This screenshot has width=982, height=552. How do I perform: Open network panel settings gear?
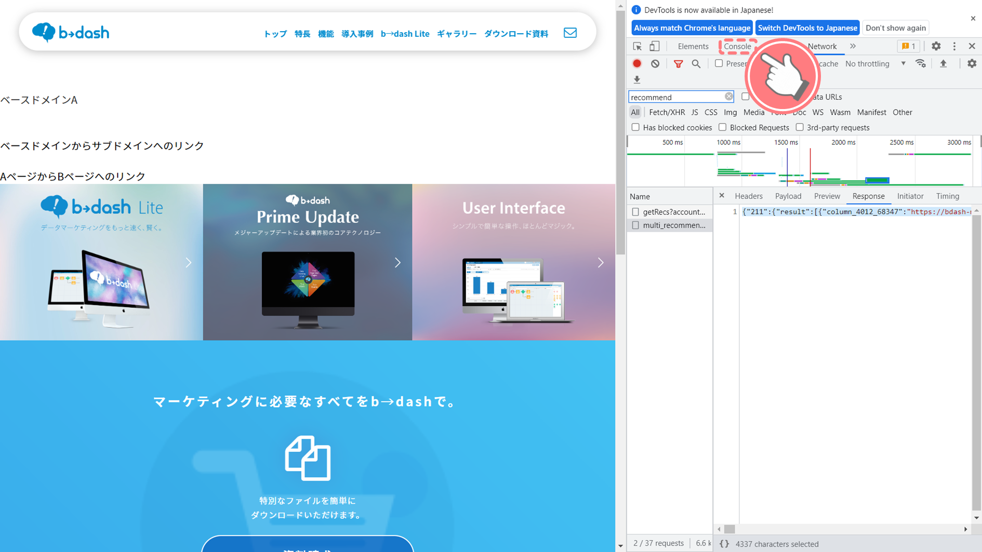coord(972,63)
